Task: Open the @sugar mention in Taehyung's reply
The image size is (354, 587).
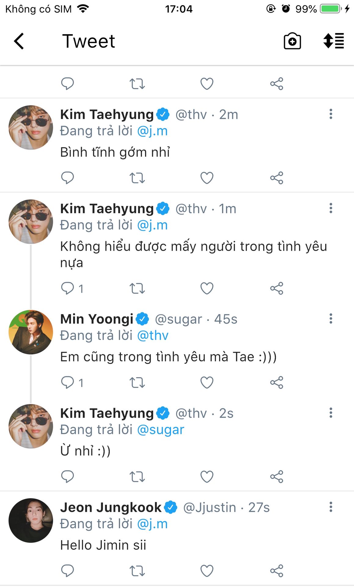Action: click(x=161, y=430)
